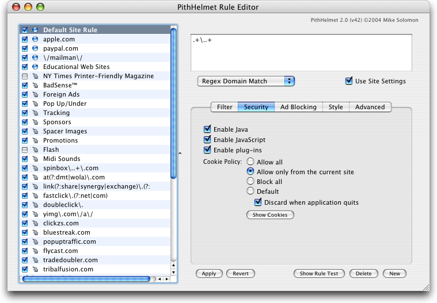This screenshot has height=303, width=437.
Task: Click the rule icon beside Flash
Action: pyautogui.click(x=35, y=149)
